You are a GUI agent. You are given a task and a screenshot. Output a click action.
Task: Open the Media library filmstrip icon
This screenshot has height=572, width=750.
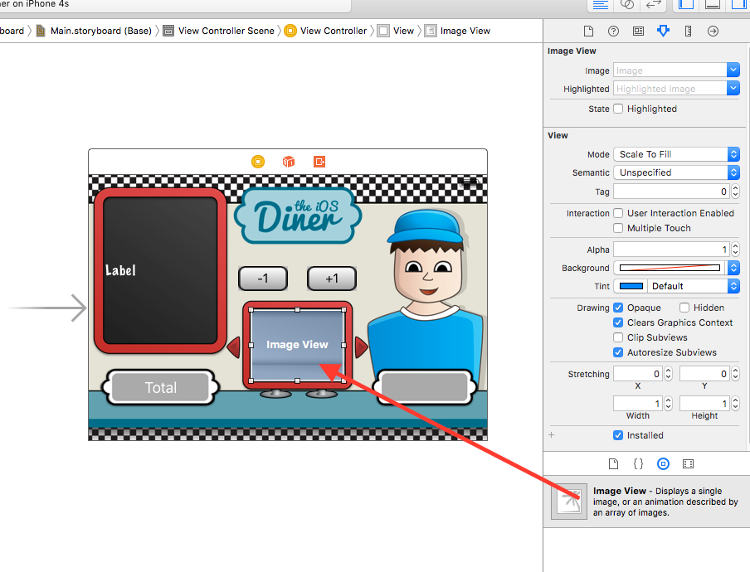point(688,463)
